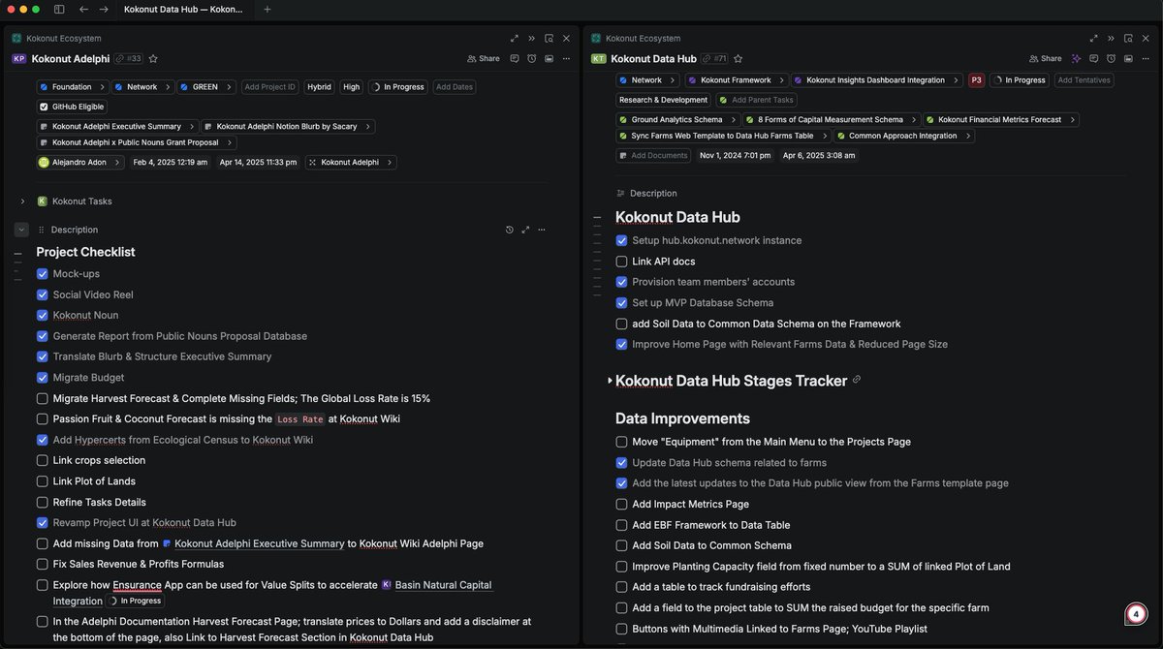Expand Kokonut Data Hub pane to full screen
This screenshot has width=1163, height=649.
(x=1093, y=38)
